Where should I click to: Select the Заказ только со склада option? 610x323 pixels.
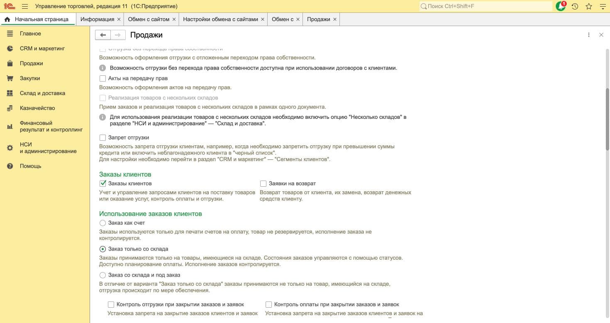pos(102,249)
